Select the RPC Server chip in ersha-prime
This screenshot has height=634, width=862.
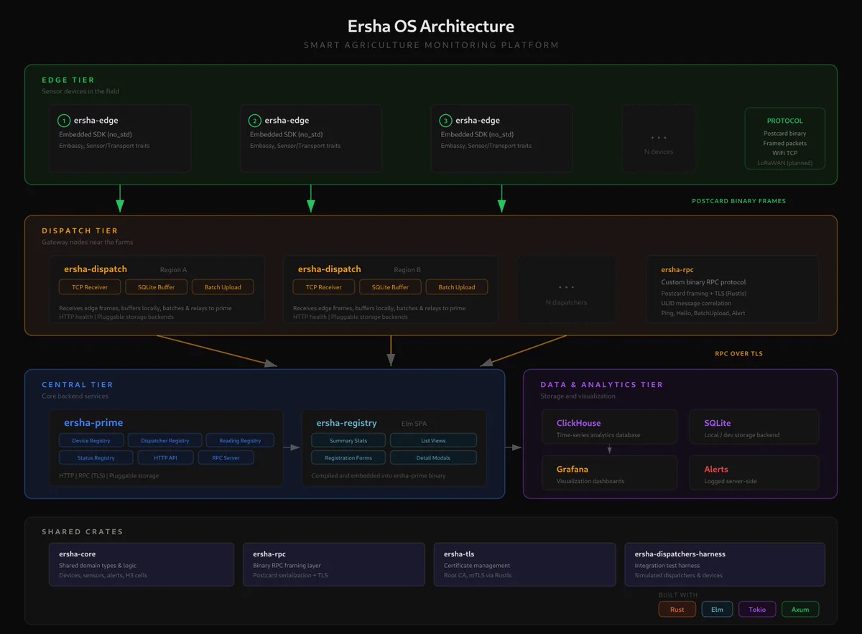coord(226,457)
